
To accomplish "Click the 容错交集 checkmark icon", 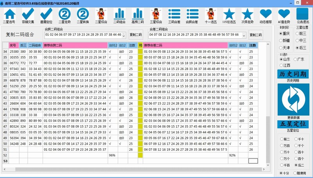I will click(x=28, y=14).
